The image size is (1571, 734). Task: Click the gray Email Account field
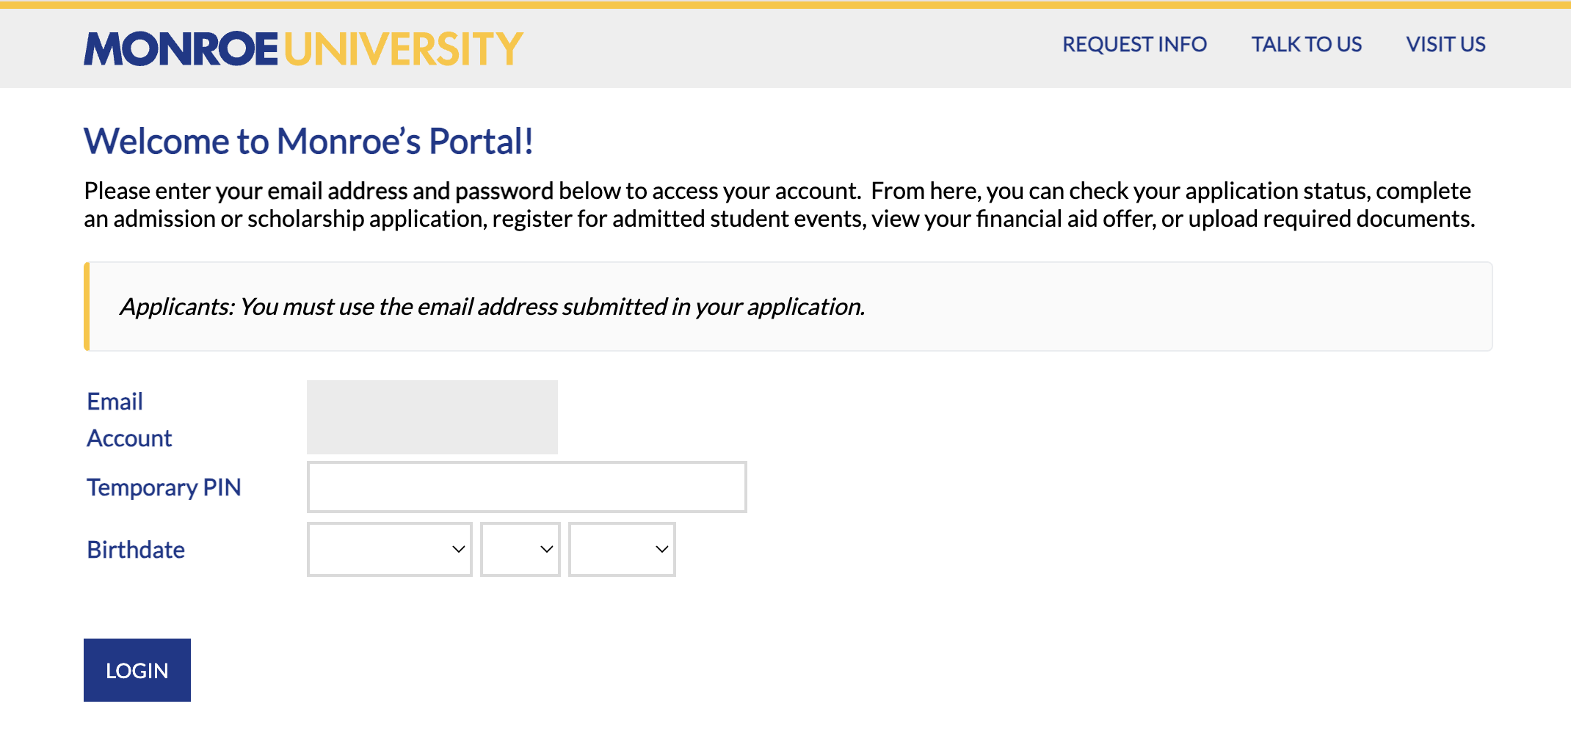pyautogui.click(x=432, y=417)
